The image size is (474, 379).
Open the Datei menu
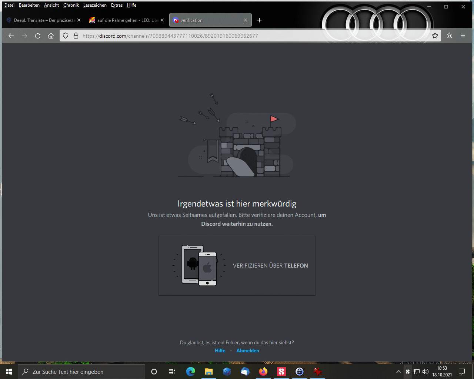[9, 5]
